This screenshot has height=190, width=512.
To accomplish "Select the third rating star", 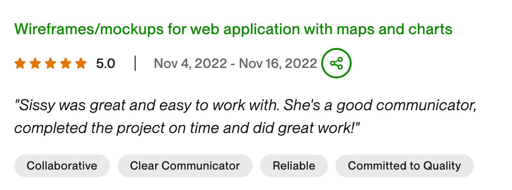I will pos(50,63).
